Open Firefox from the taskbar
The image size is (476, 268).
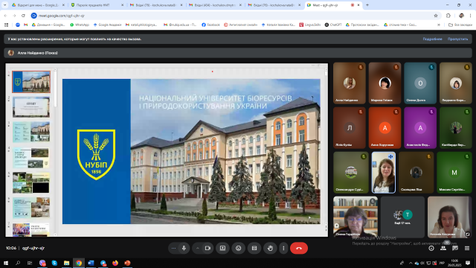pos(115,263)
